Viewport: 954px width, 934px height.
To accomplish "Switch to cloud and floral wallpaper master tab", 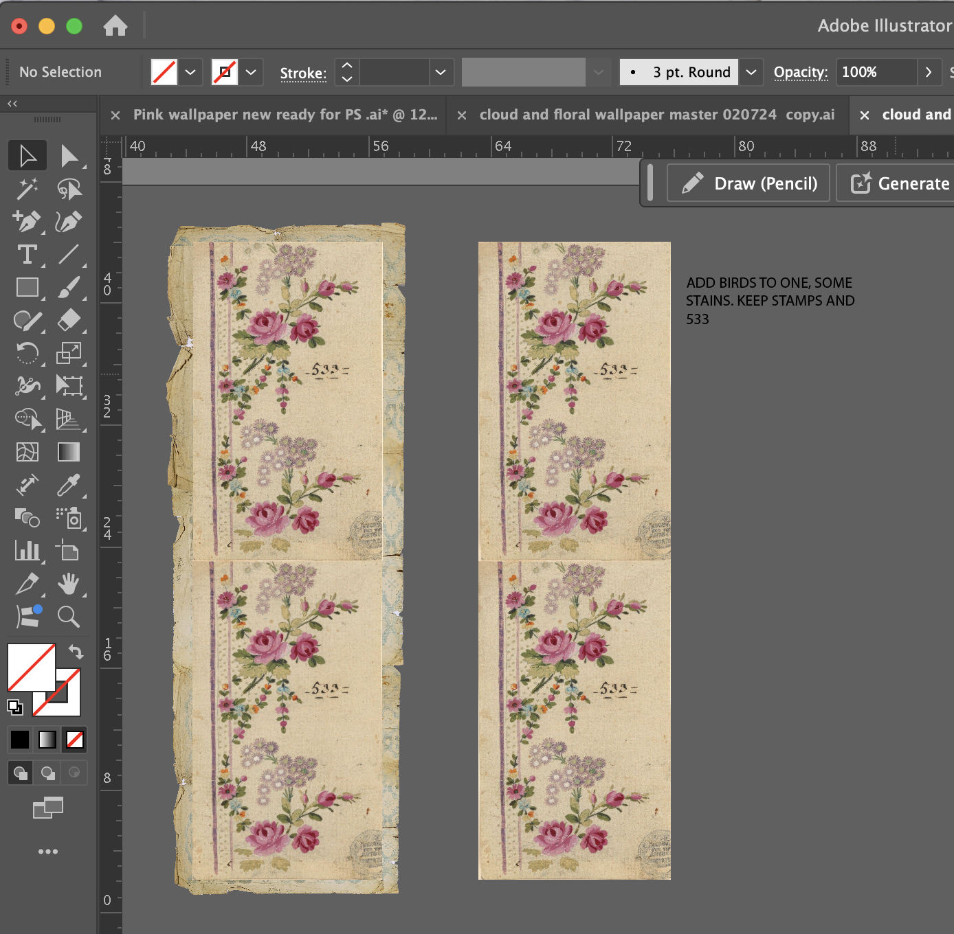I will point(657,115).
